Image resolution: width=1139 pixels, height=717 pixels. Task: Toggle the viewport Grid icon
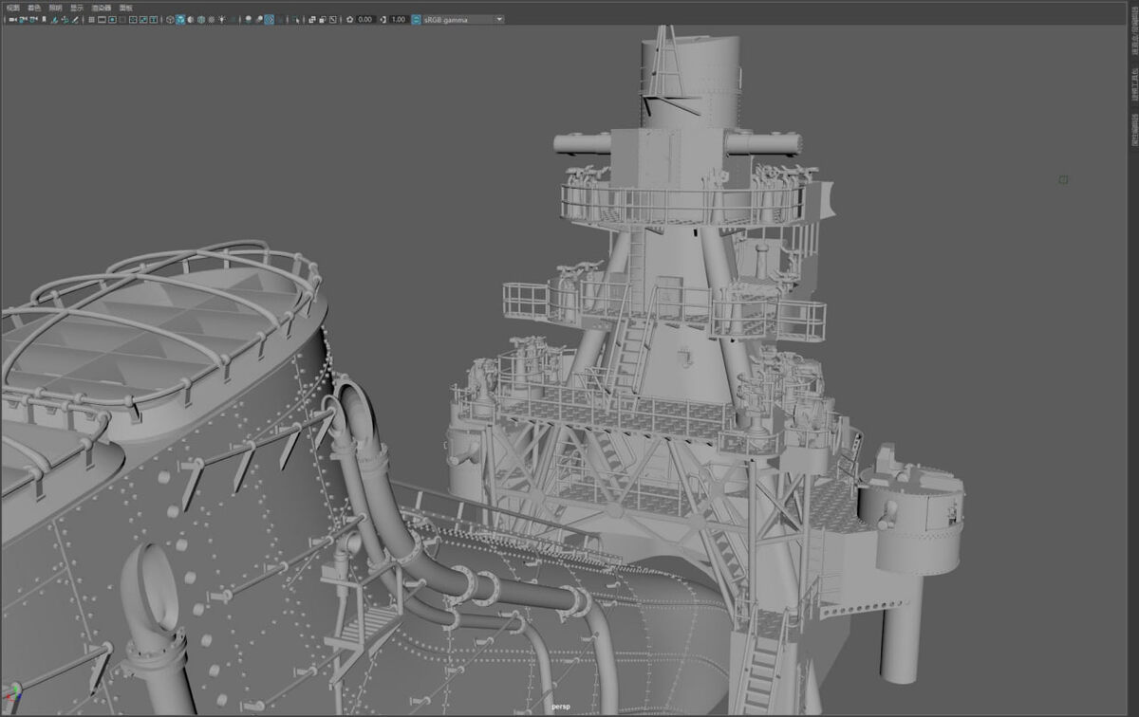91,19
